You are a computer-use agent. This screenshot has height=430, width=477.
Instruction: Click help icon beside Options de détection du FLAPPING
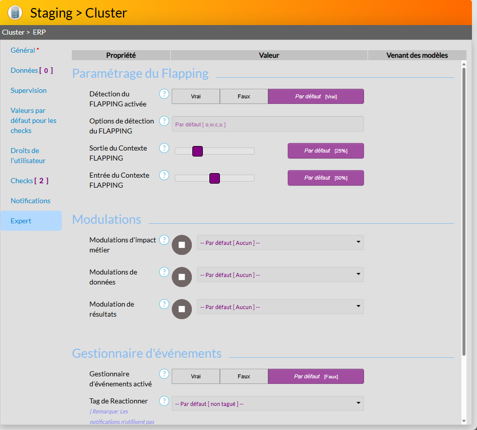[164, 121]
